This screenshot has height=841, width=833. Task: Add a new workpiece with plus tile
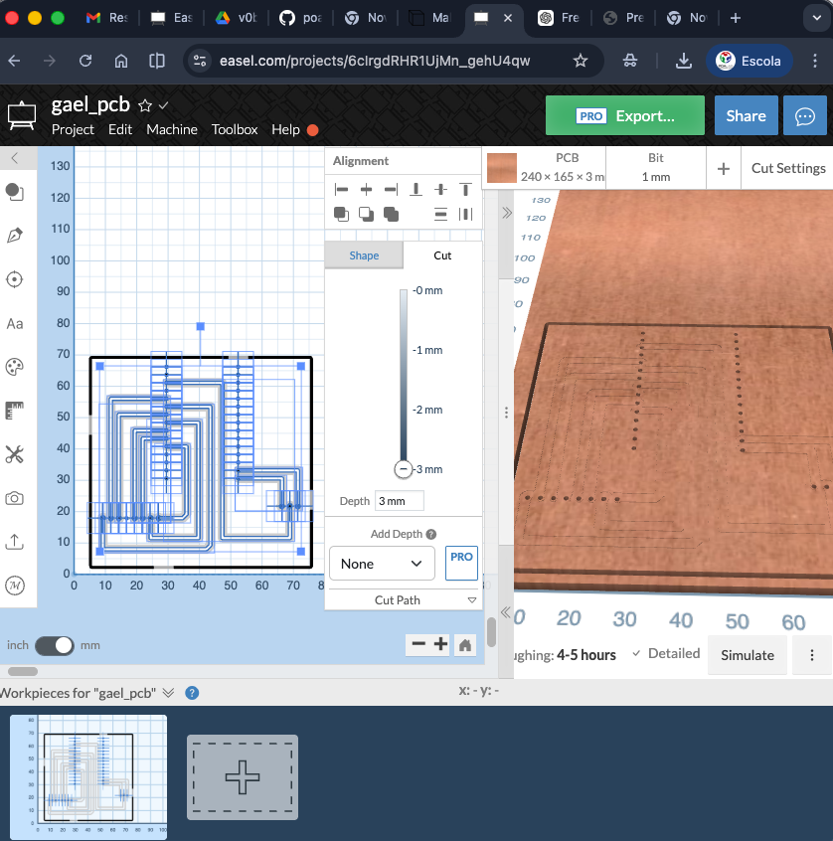(243, 777)
